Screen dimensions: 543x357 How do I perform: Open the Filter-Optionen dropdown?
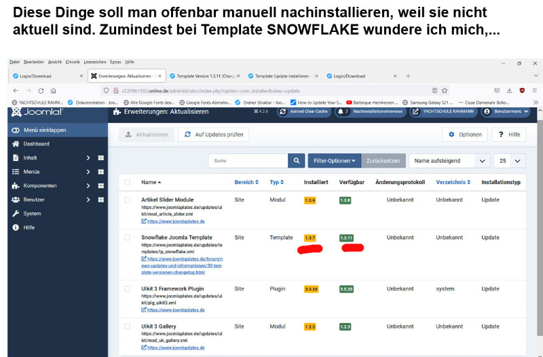pyautogui.click(x=334, y=161)
